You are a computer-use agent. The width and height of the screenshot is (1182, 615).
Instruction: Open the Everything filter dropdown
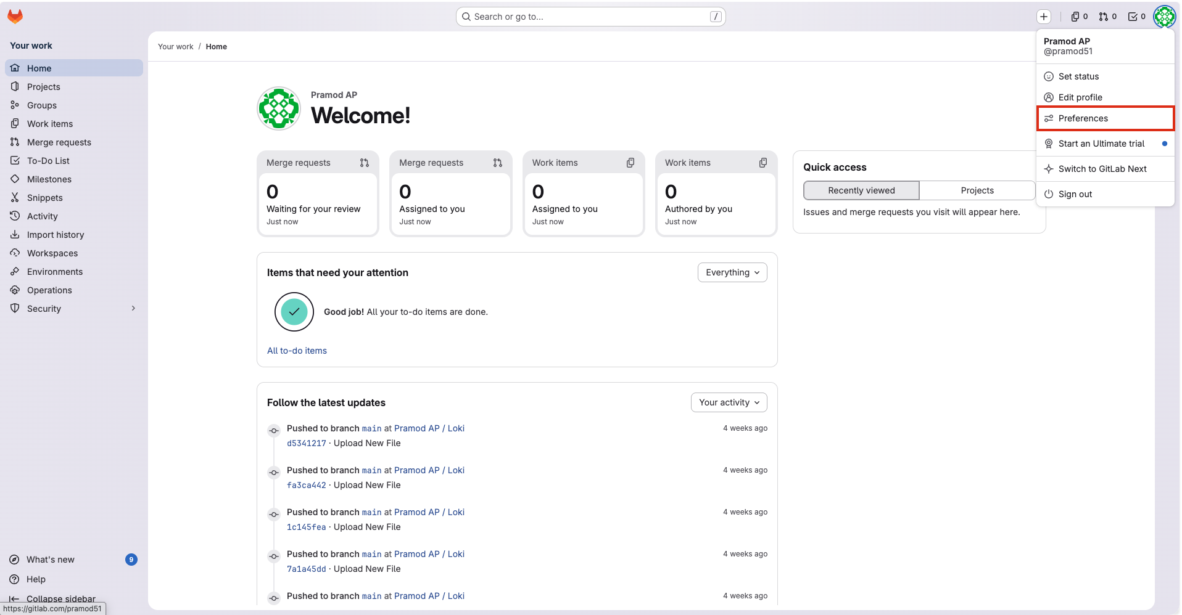pyautogui.click(x=732, y=272)
